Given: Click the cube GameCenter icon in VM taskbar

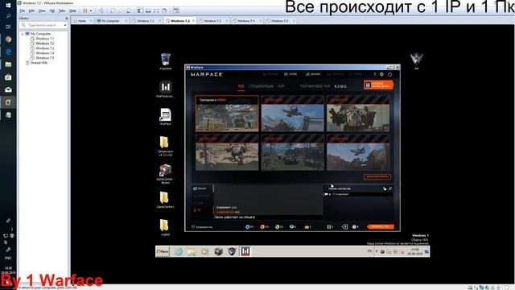Looking at the screenshot, I should click(218, 251).
